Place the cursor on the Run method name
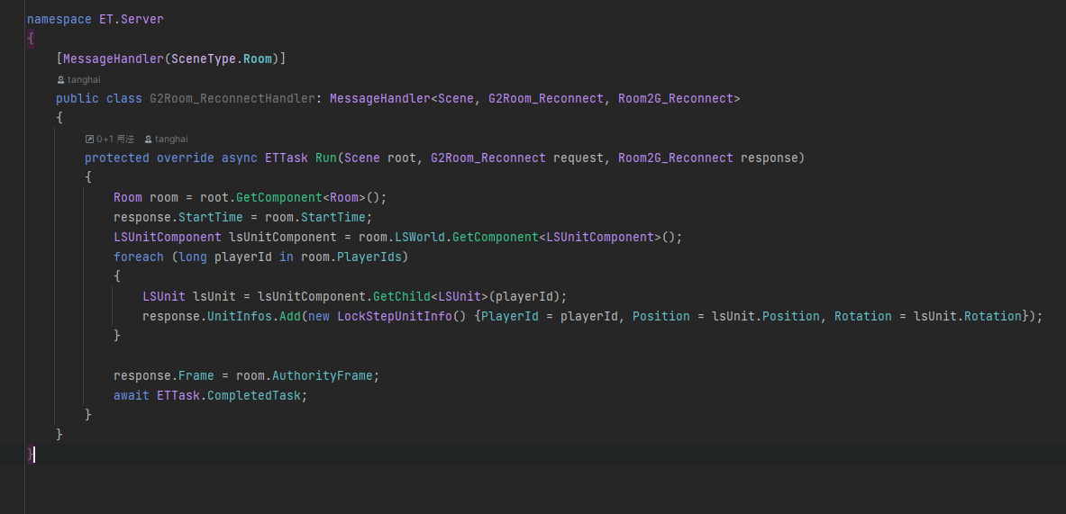This screenshot has width=1066, height=514. [325, 158]
